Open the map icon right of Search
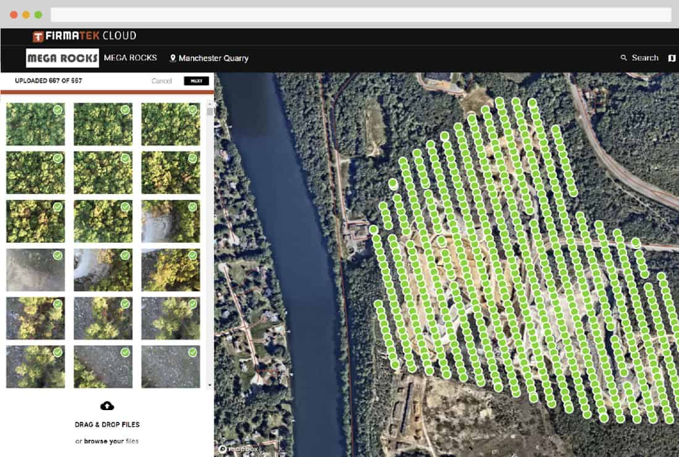 pyautogui.click(x=672, y=58)
